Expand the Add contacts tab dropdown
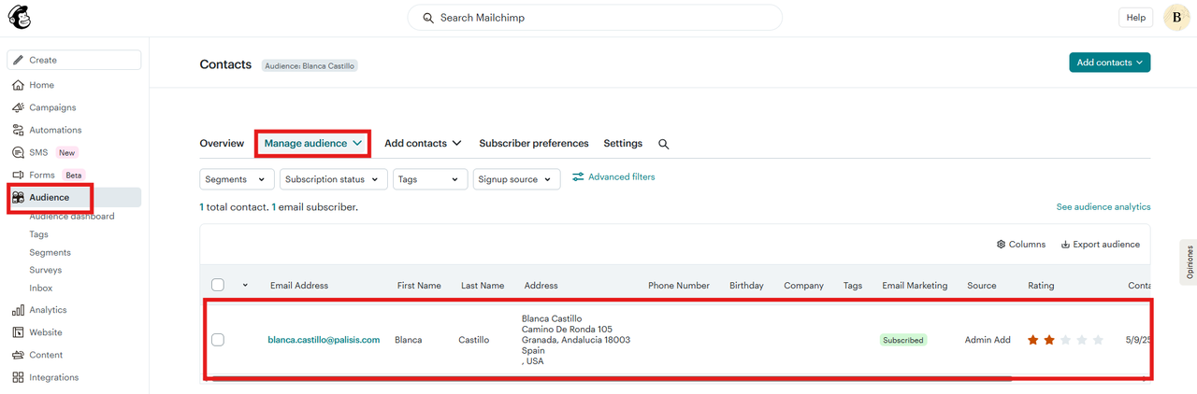This screenshot has width=1197, height=394. pos(423,144)
